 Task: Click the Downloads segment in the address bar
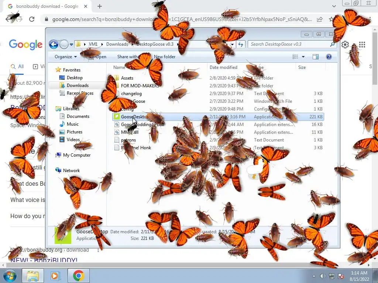click(117, 44)
